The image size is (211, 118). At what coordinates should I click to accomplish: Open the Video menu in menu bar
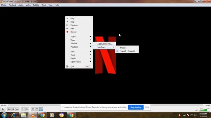[x=28, y=5]
